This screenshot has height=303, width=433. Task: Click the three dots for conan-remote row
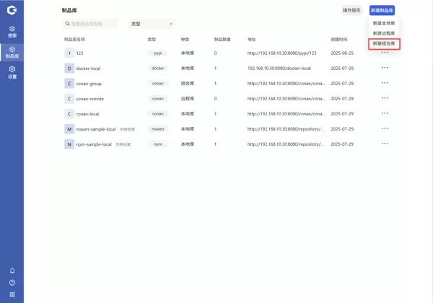385,98
